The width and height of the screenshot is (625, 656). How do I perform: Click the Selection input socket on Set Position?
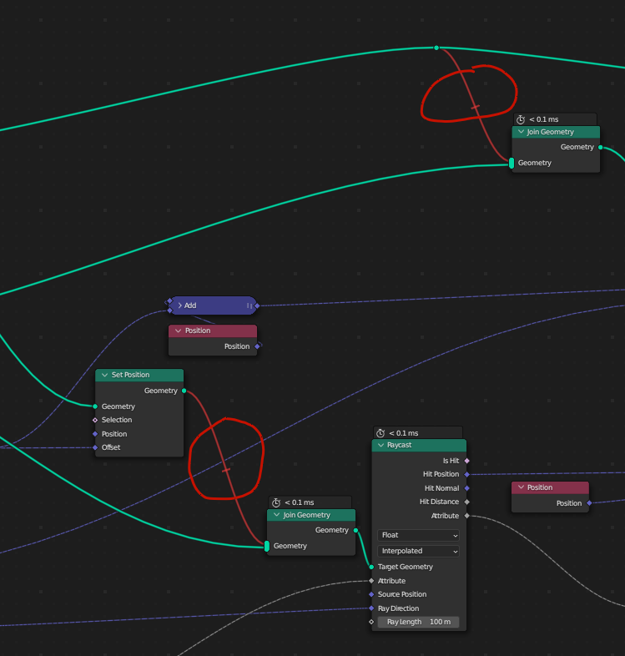(x=95, y=420)
